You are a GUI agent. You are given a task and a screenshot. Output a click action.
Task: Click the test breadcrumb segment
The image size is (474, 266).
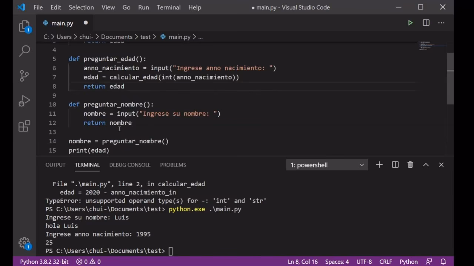pyautogui.click(x=146, y=37)
